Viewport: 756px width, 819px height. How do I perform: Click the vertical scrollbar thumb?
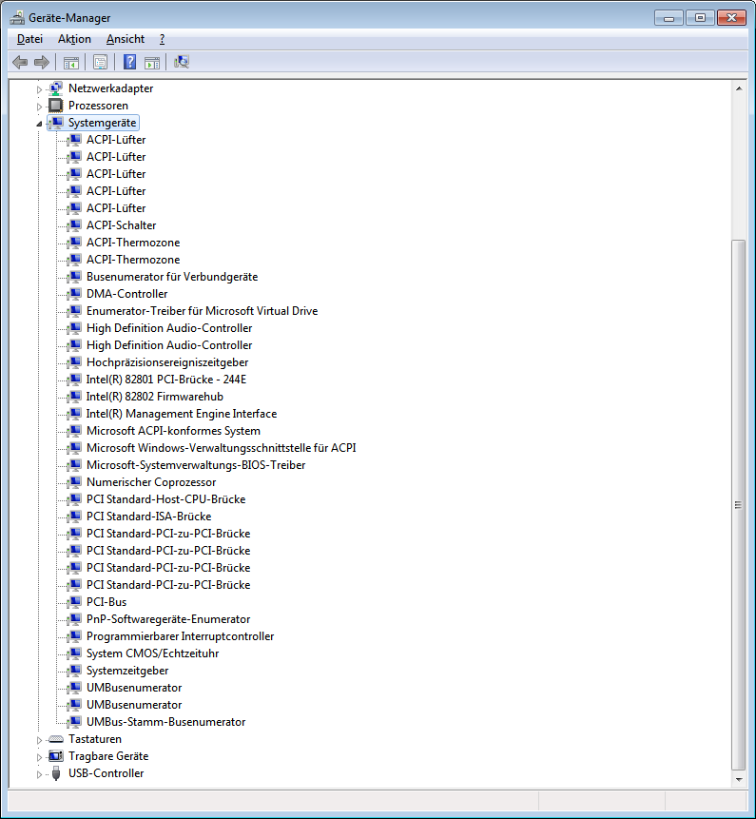coord(739,504)
